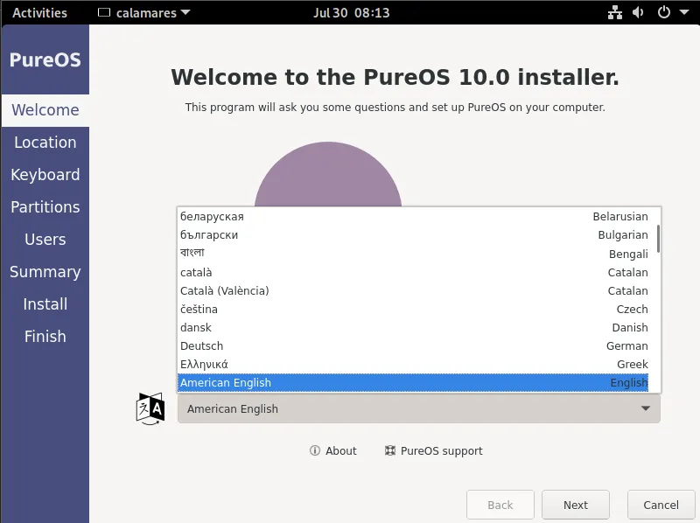Viewport: 700px width, 523px height.
Task: Click the PureOS logo in sidebar
Action: [x=45, y=60]
